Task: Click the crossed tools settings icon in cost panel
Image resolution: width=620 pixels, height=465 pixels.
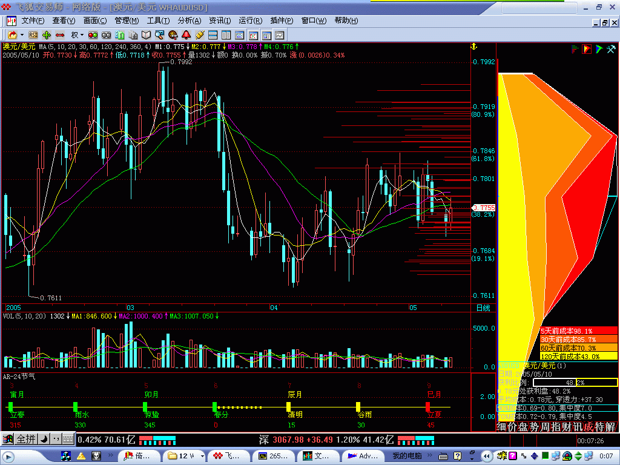Action: 611,49
